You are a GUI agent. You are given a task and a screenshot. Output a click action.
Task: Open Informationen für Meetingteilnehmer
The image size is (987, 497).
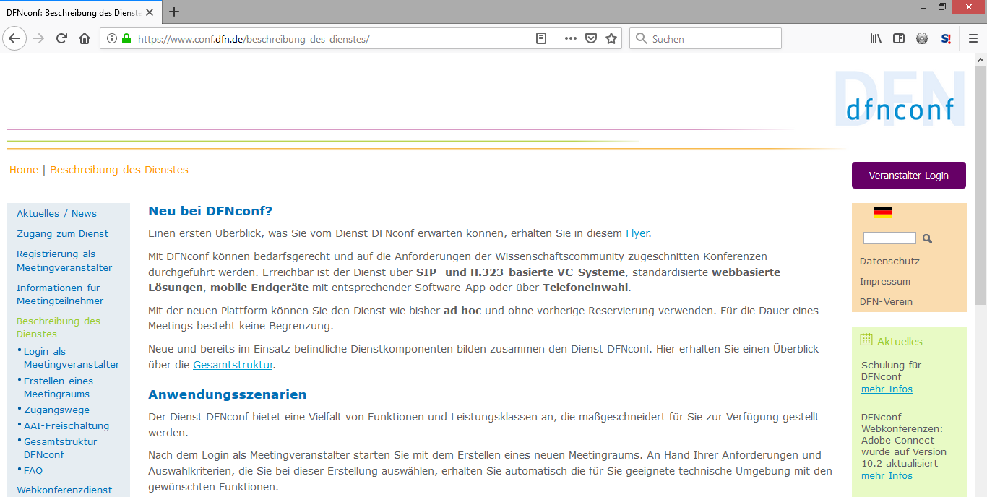(x=60, y=294)
